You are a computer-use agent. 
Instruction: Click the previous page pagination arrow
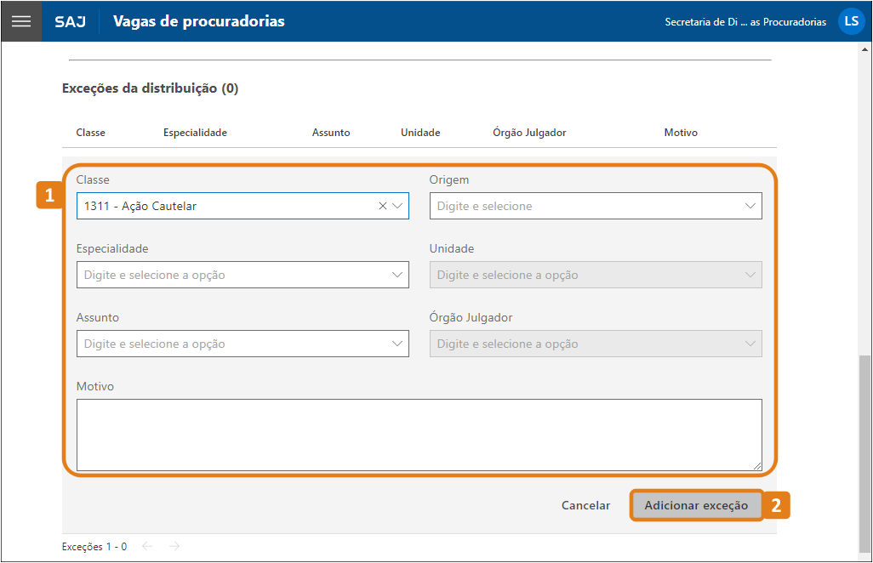coord(147,546)
